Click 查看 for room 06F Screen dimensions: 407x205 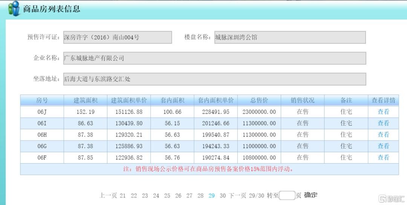pos(383,158)
